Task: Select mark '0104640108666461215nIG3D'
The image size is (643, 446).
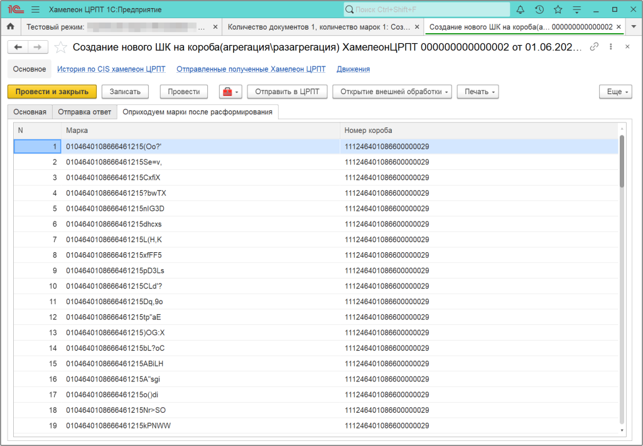Action: point(200,209)
